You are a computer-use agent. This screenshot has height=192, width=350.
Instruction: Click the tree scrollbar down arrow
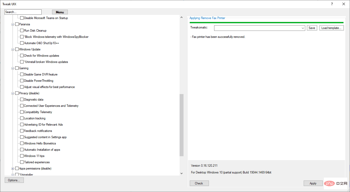coord(182,173)
